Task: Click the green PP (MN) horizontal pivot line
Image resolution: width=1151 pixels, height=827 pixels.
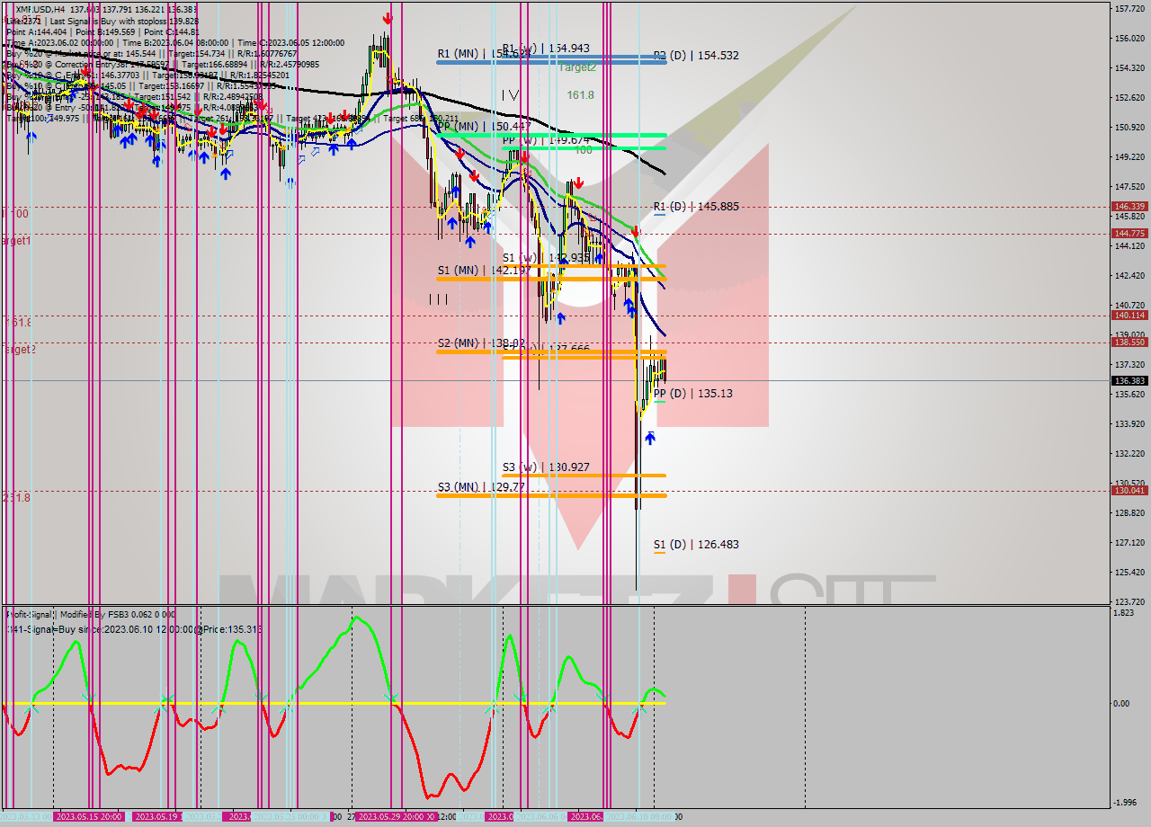Action: (x=551, y=135)
